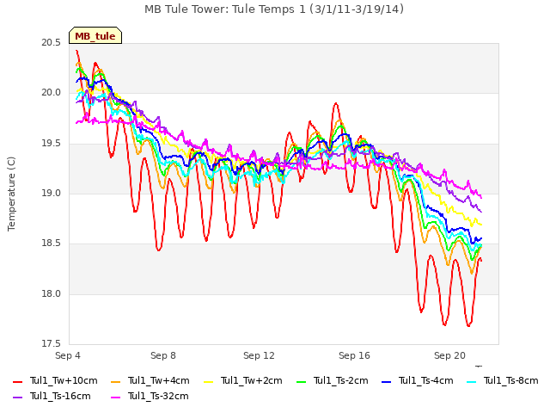Image resolution: width=550 pixels, height=413 pixels.
Task: Click the chart title text
Action: 274,9
